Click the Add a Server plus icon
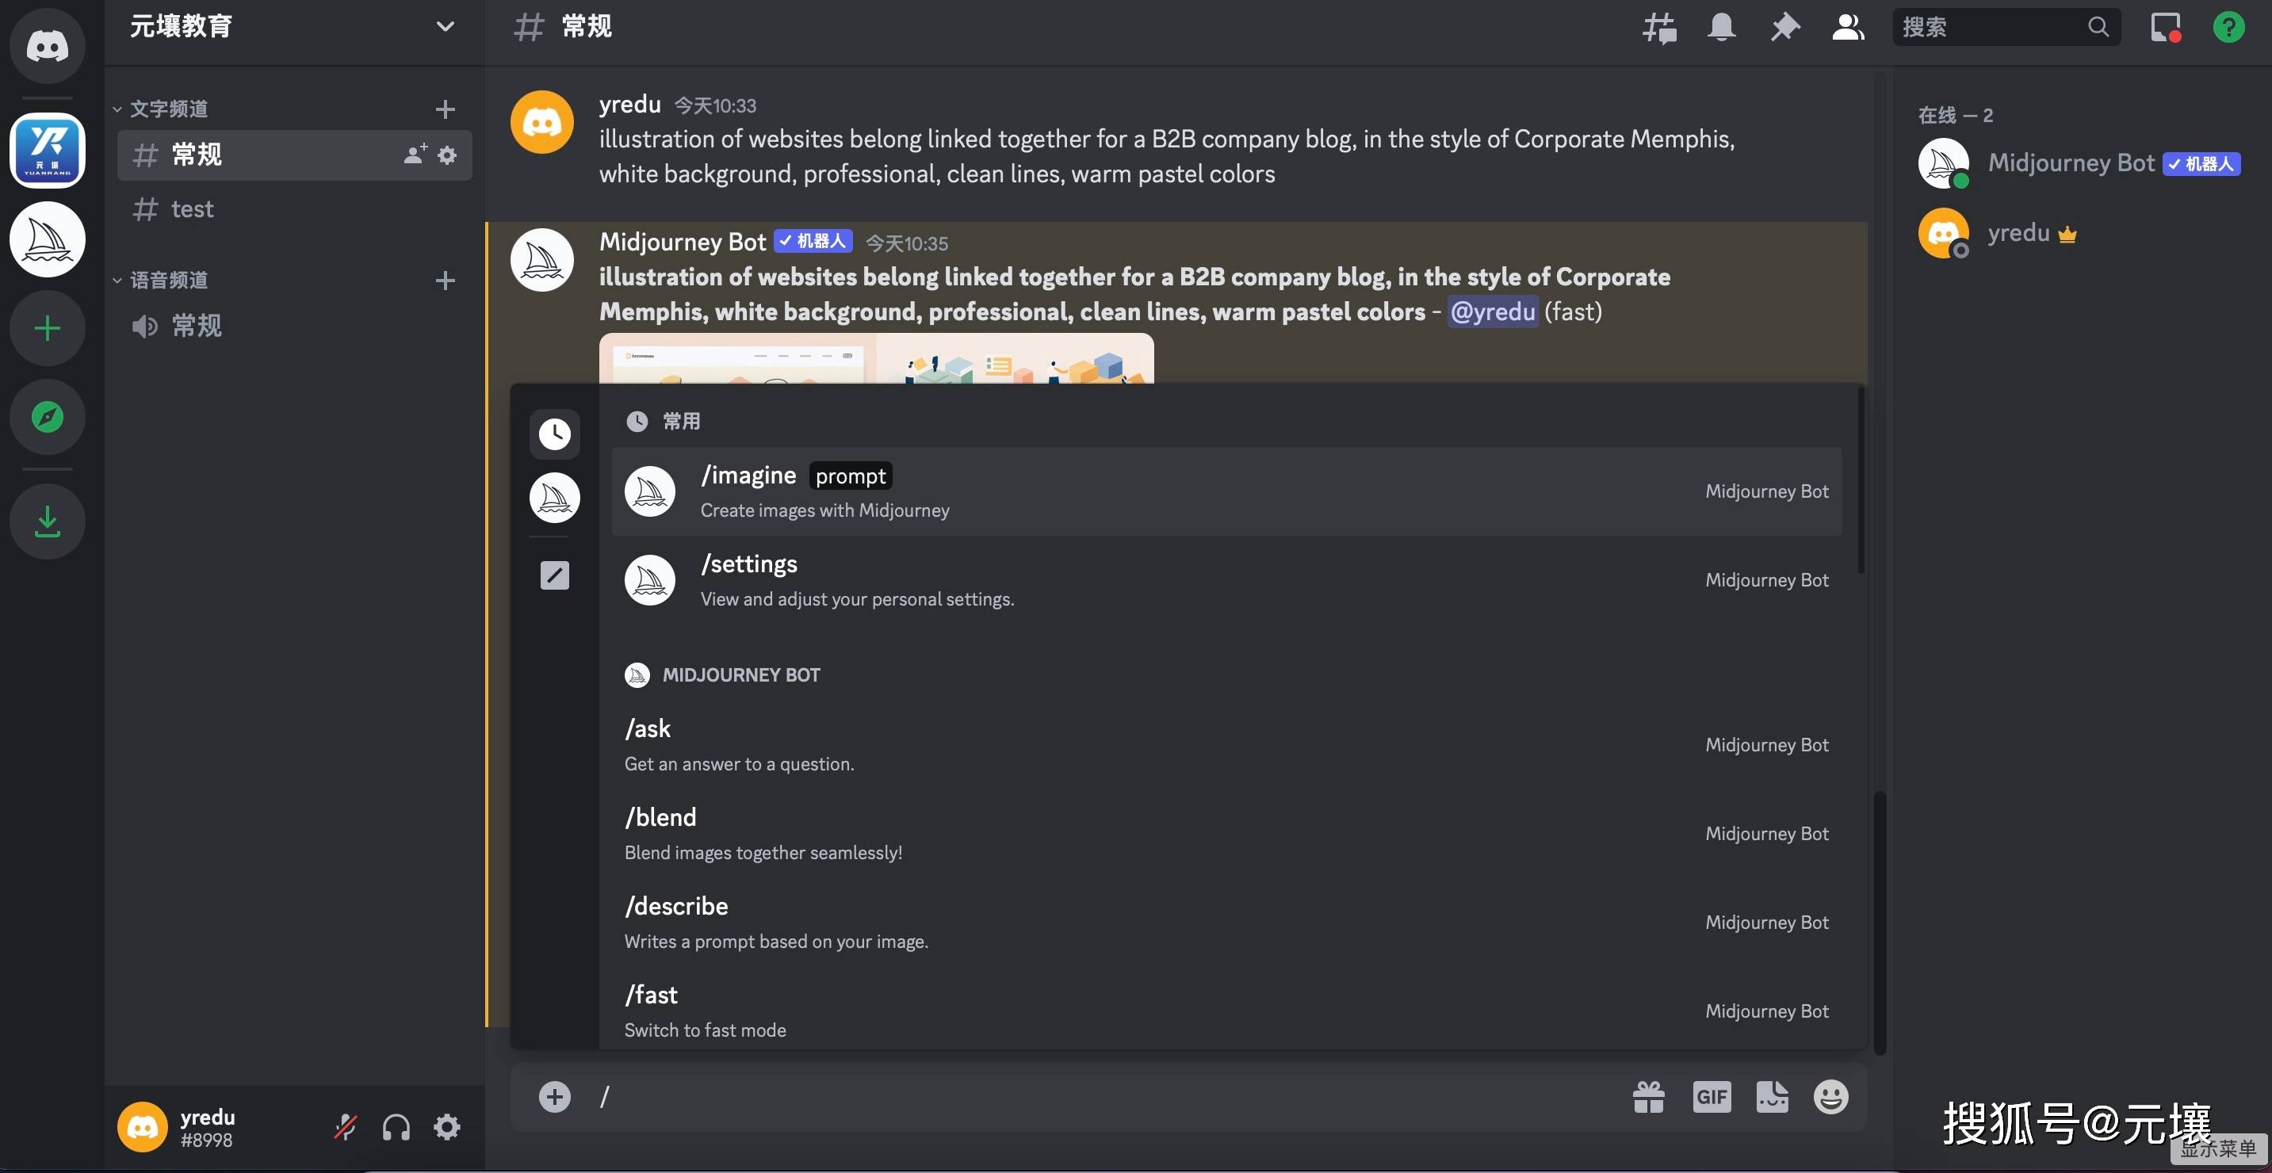 pyautogui.click(x=48, y=328)
